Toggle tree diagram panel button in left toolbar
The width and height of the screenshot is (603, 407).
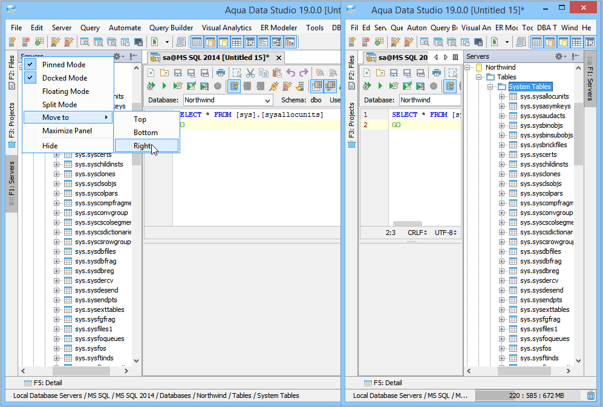click(x=276, y=42)
